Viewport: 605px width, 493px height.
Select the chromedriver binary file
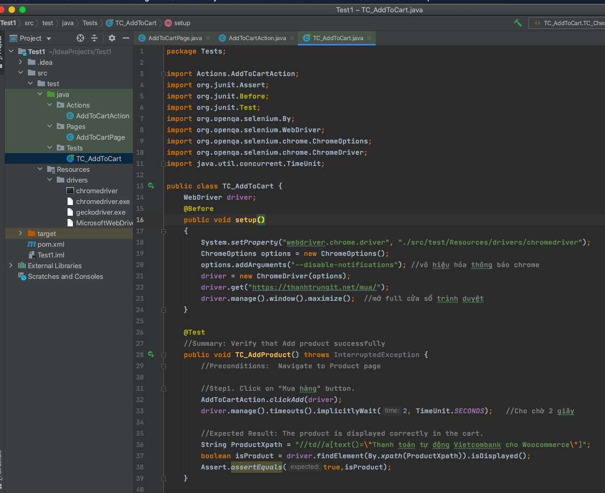[x=92, y=191]
